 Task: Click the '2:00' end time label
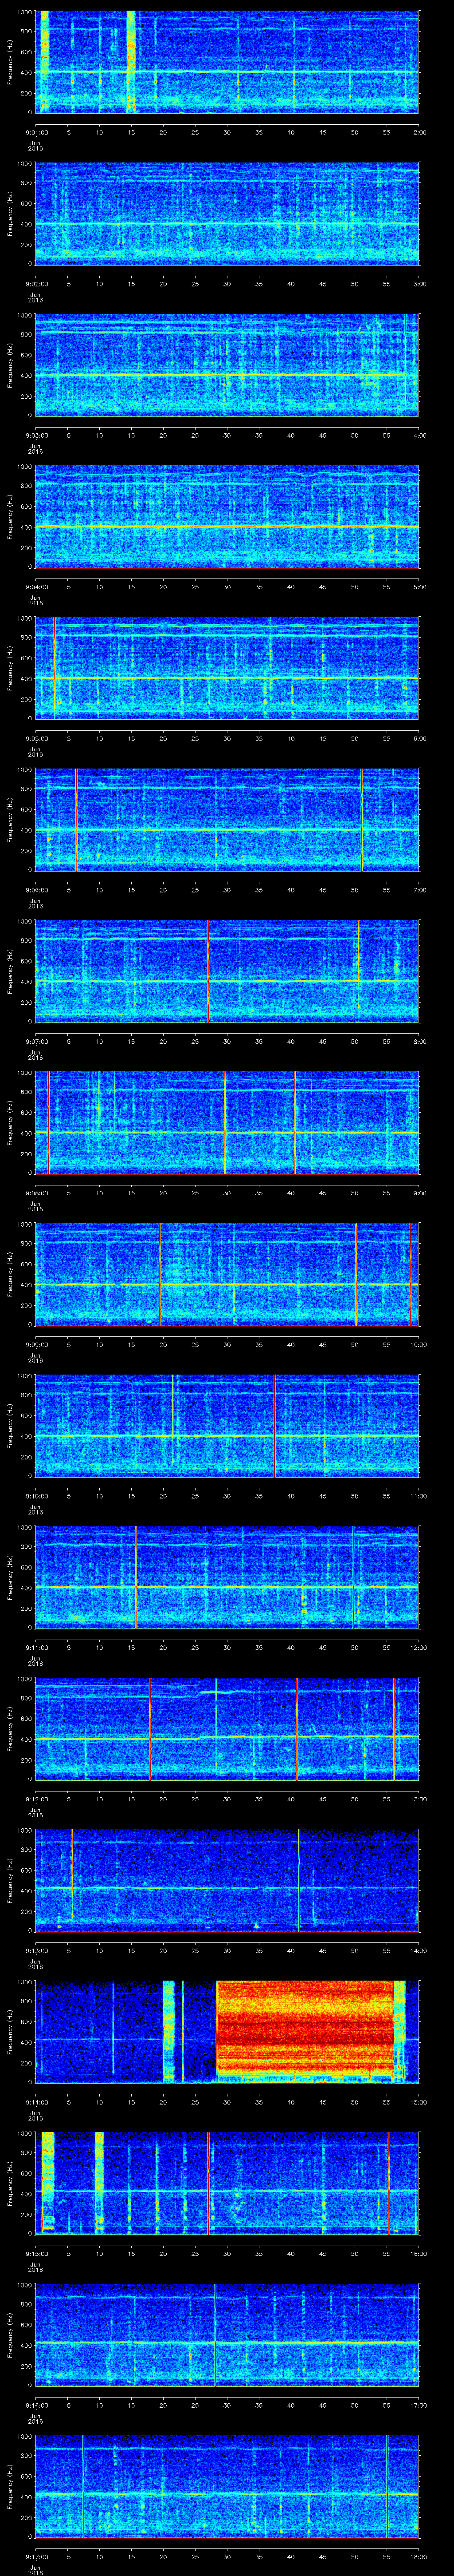pyautogui.click(x=419, y=132)
